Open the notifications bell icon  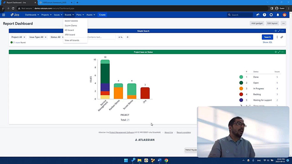(278, 15)
